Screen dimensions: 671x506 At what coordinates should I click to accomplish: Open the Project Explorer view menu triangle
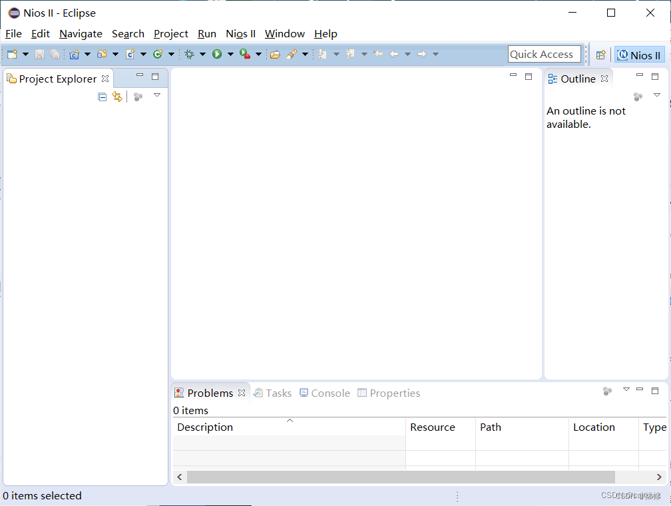click(157, 95)
